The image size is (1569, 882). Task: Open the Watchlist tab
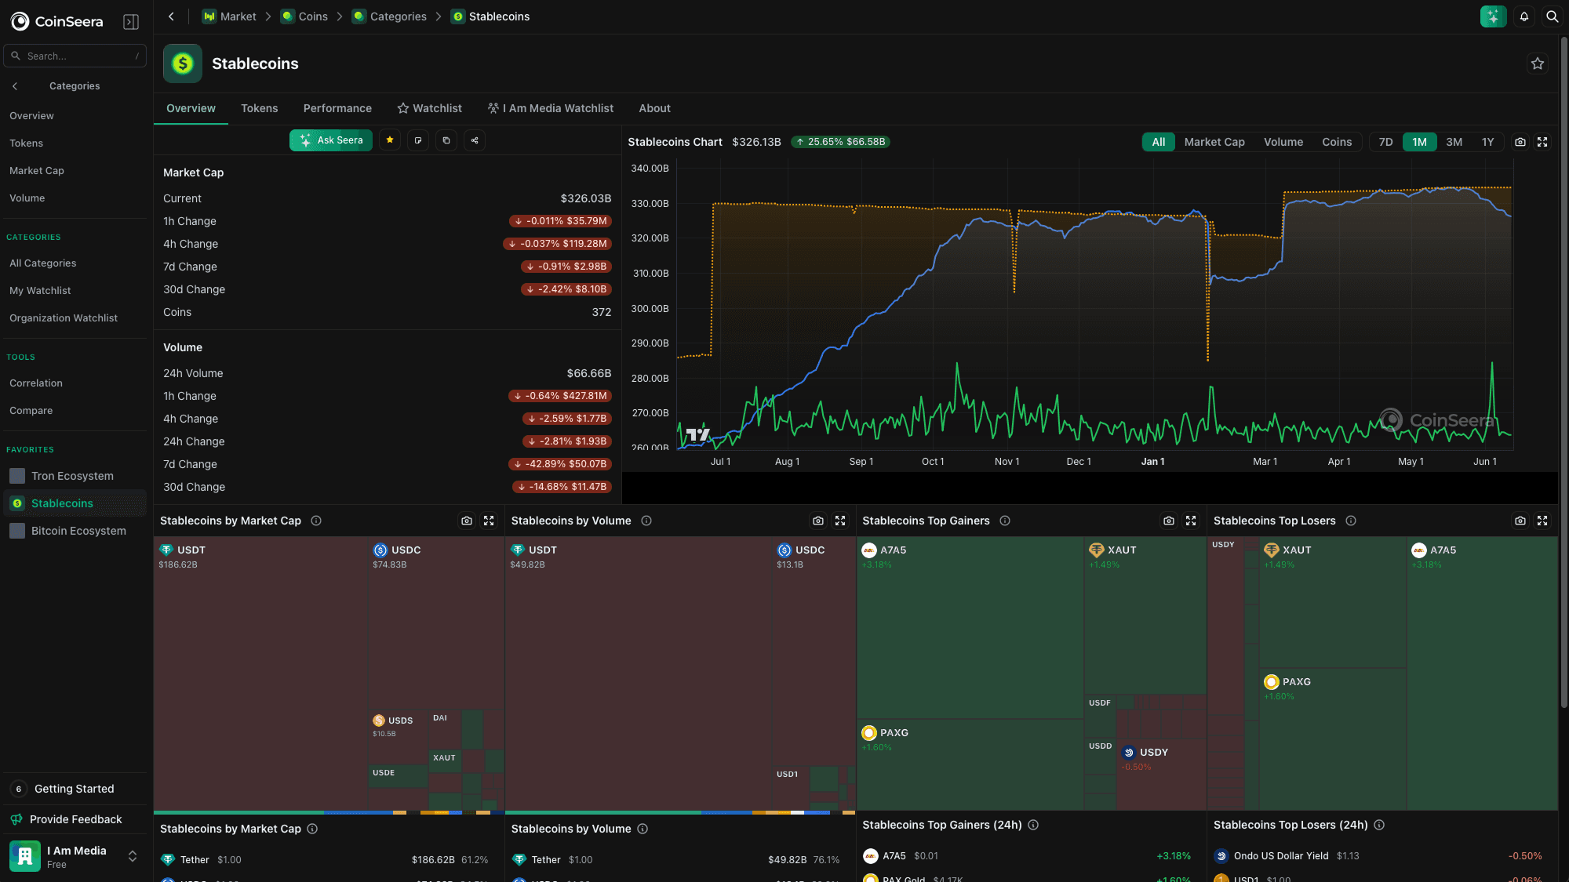pyautogui.click(x=429, y=108)
